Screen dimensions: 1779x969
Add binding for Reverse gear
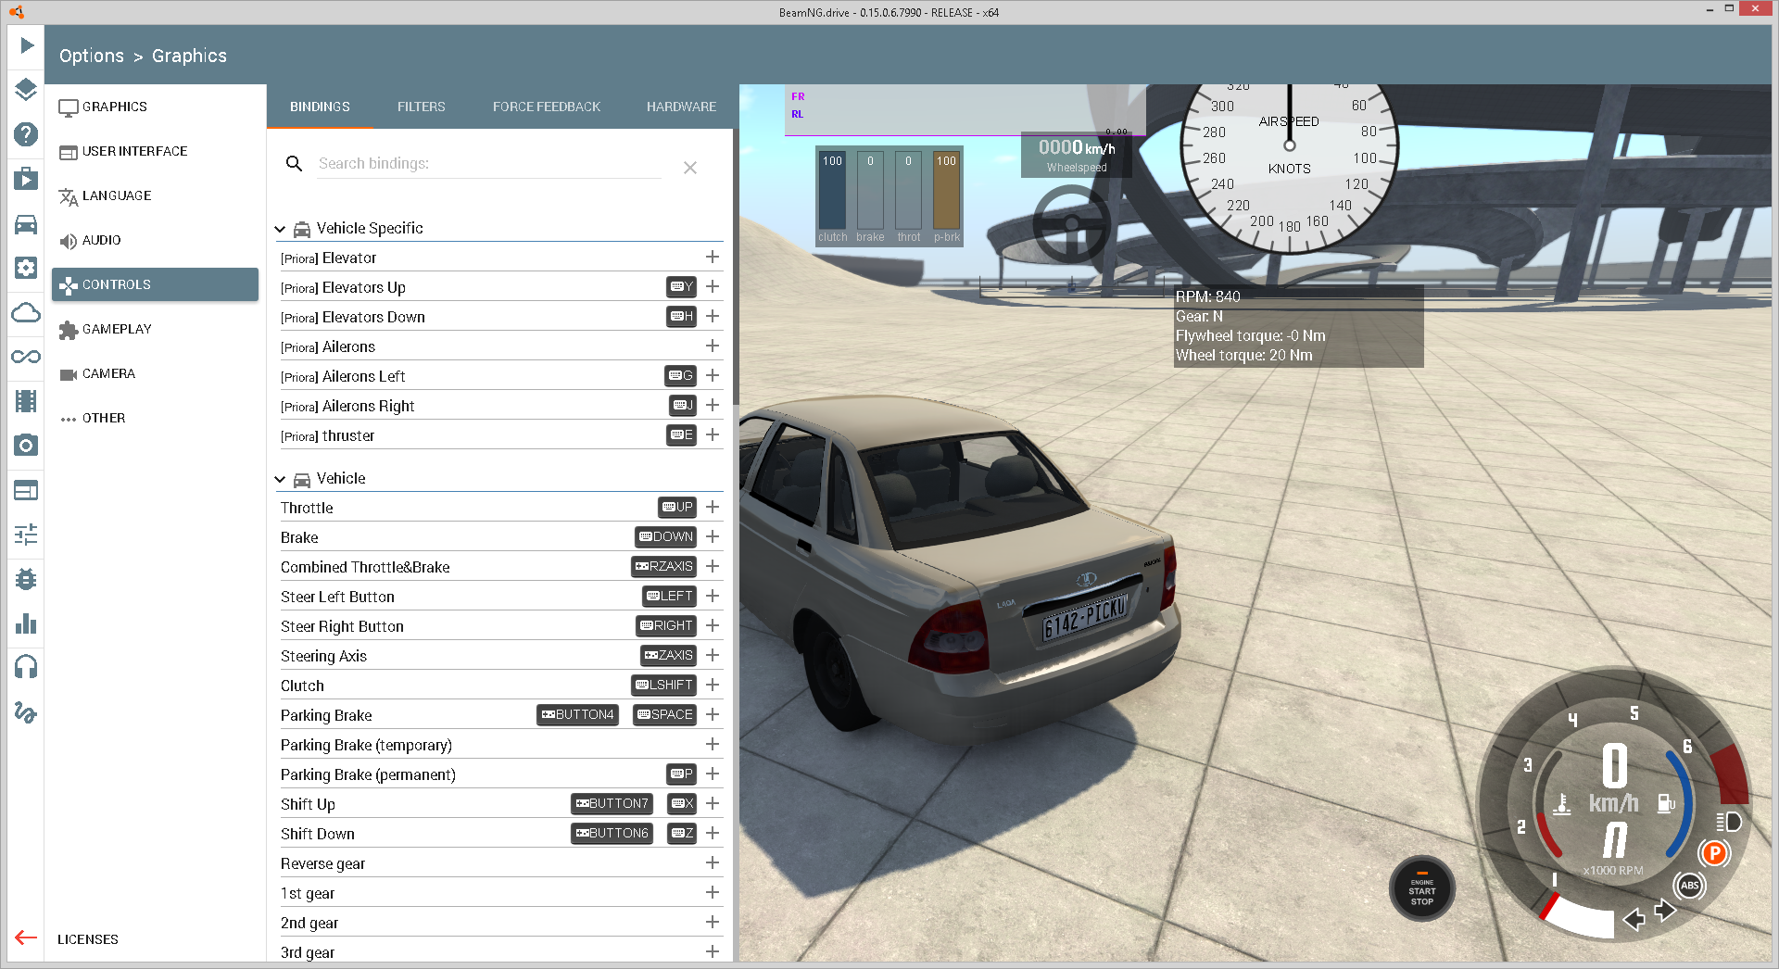coord(713,862)
